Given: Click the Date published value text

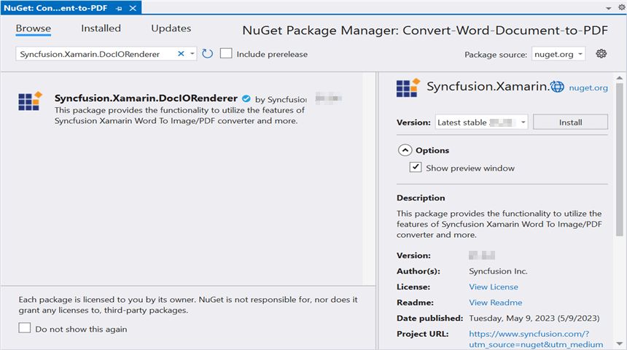Looking at the screenshot, I should (x=534, y=318).
